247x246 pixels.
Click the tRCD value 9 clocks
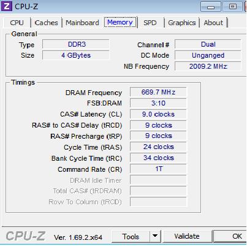tap(158, 125)
